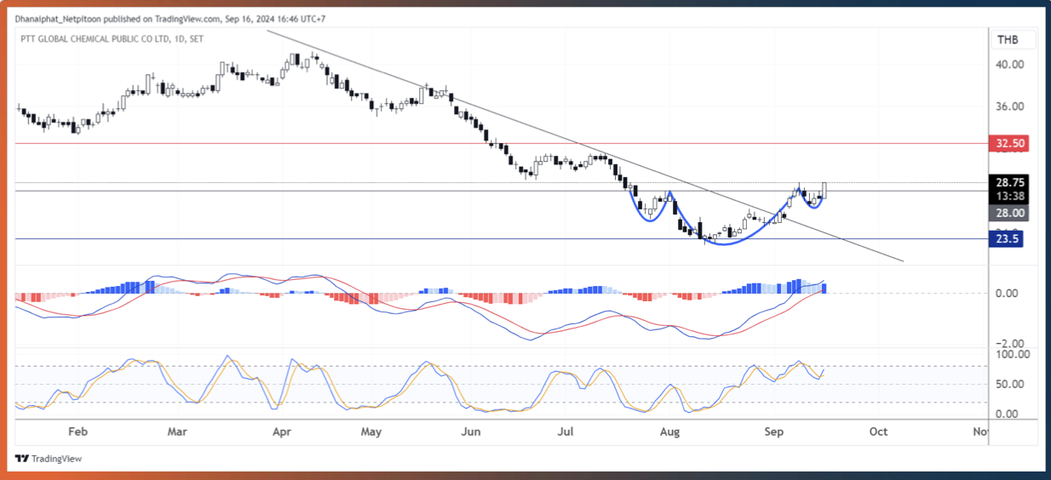Image resolution: width=1051 pixels, height=480 pixels.
Task: Click the Jun label on the time axis
Action: point(470,431)
